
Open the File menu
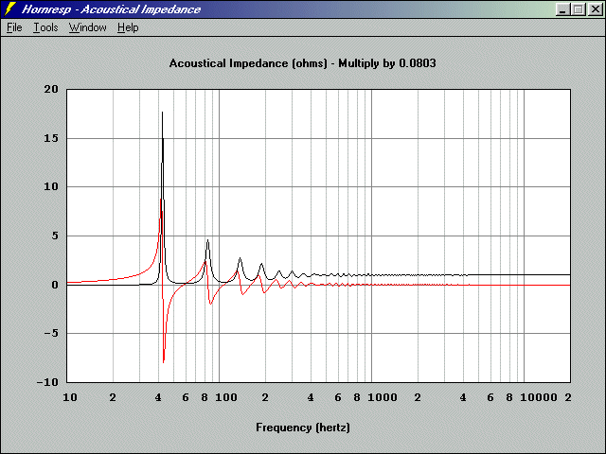tap(14, 27)
